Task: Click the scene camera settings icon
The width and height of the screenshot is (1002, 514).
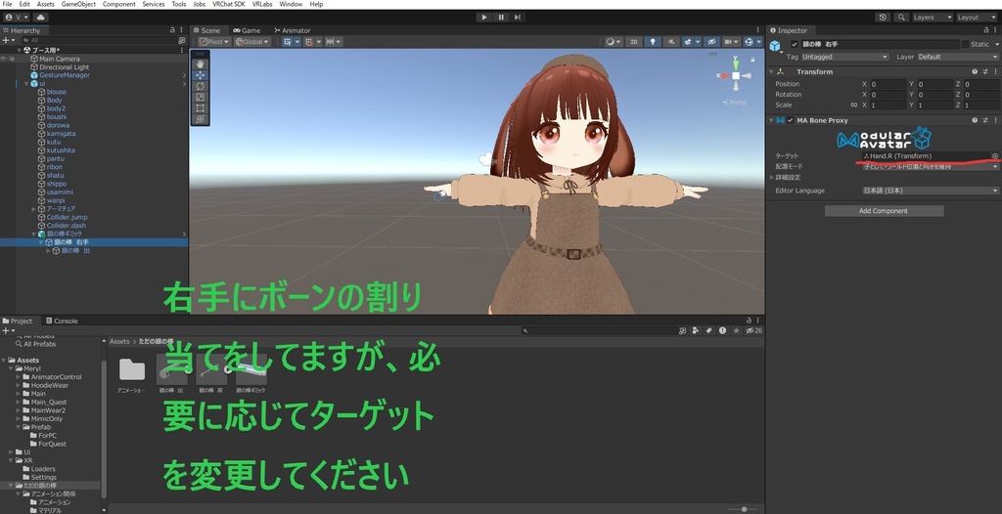Action: (x=727, y=41)
